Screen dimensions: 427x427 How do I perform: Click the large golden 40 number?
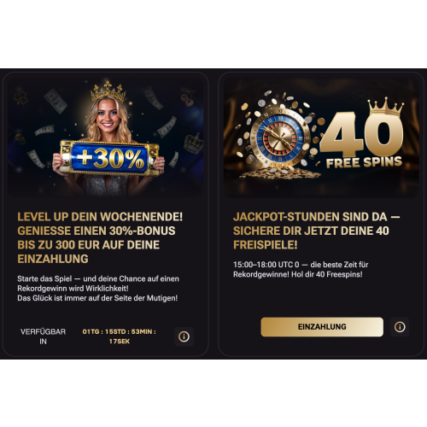click(361, 133)
